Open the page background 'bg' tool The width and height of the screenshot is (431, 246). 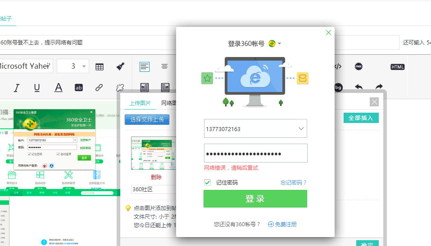point(338,88)
